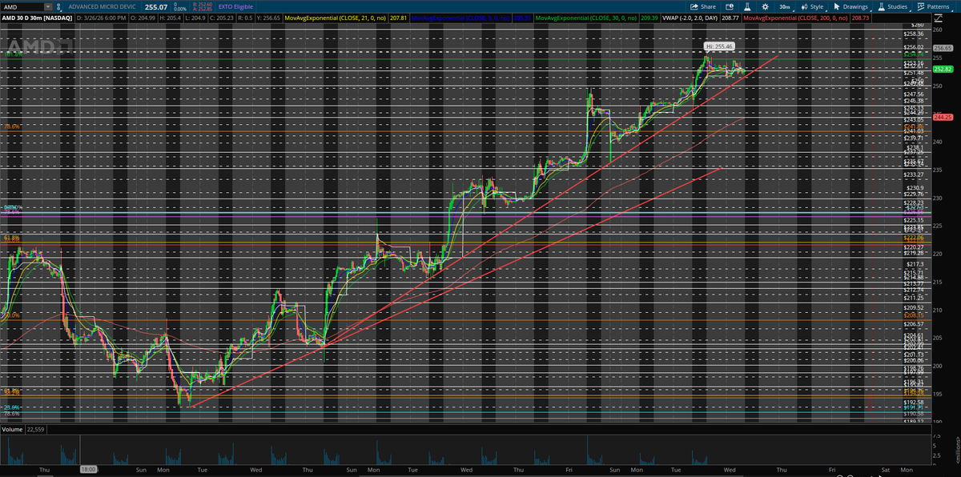This screenshot has width=961, height=477.
Task: Click the AMD symbol input field
Action: [22, 7]
